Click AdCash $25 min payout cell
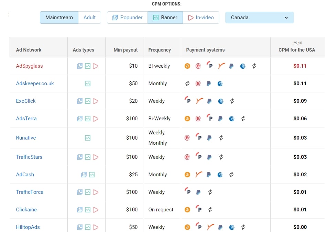Image resolution: width=328 pixels, height=232 pixels. tap(133, 175)
